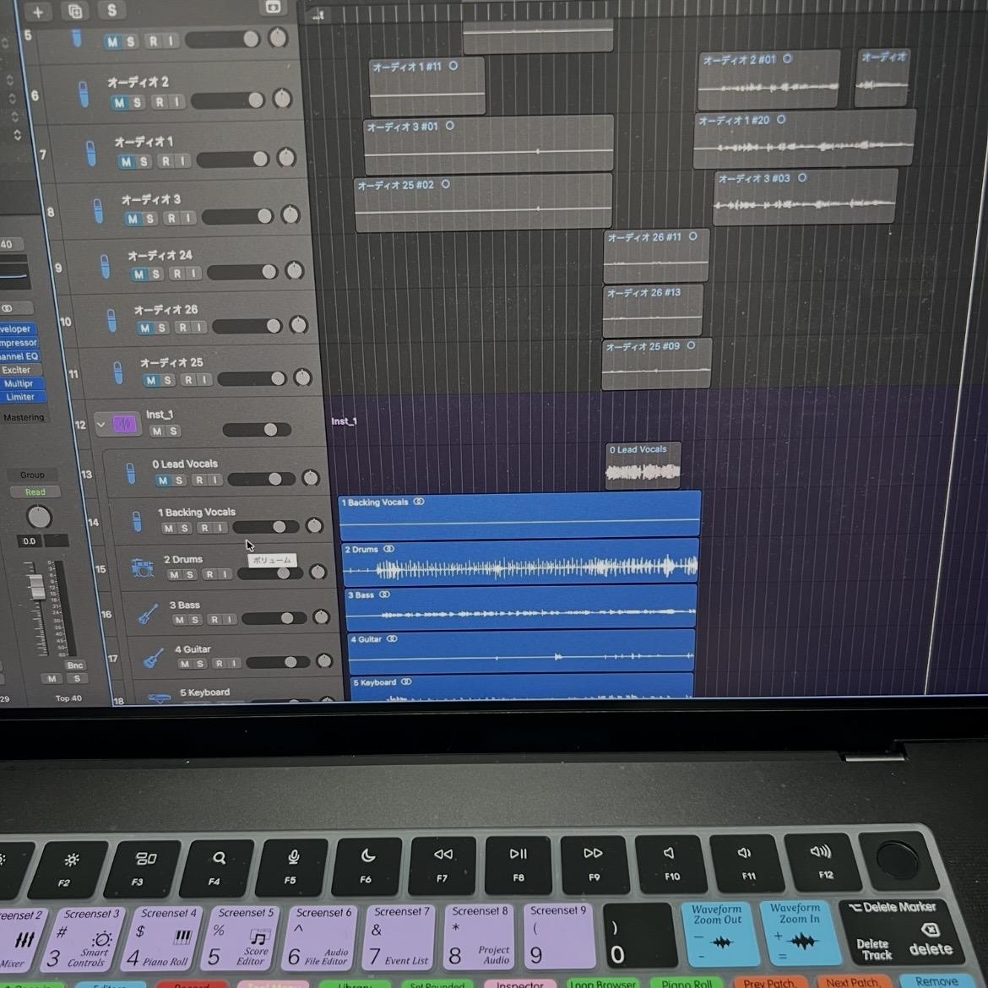This screenshot has width=988, height=988.
Task: Solo the 2 Drums track
Action: pos(190,574)
